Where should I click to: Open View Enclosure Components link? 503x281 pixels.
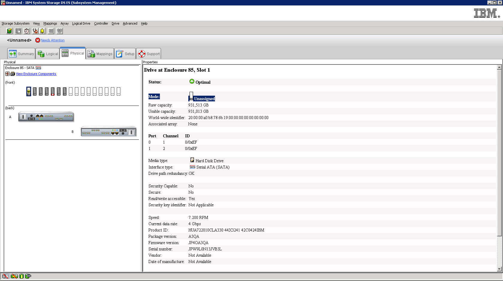tap(36, 74)
